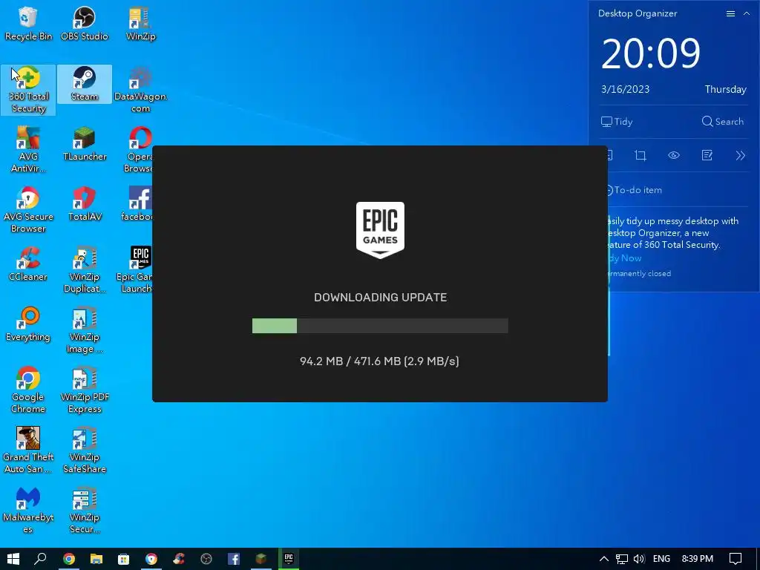Click Tidy in Desktop Organizer
This screenshot has height=570, width=760.
(617, 122)
